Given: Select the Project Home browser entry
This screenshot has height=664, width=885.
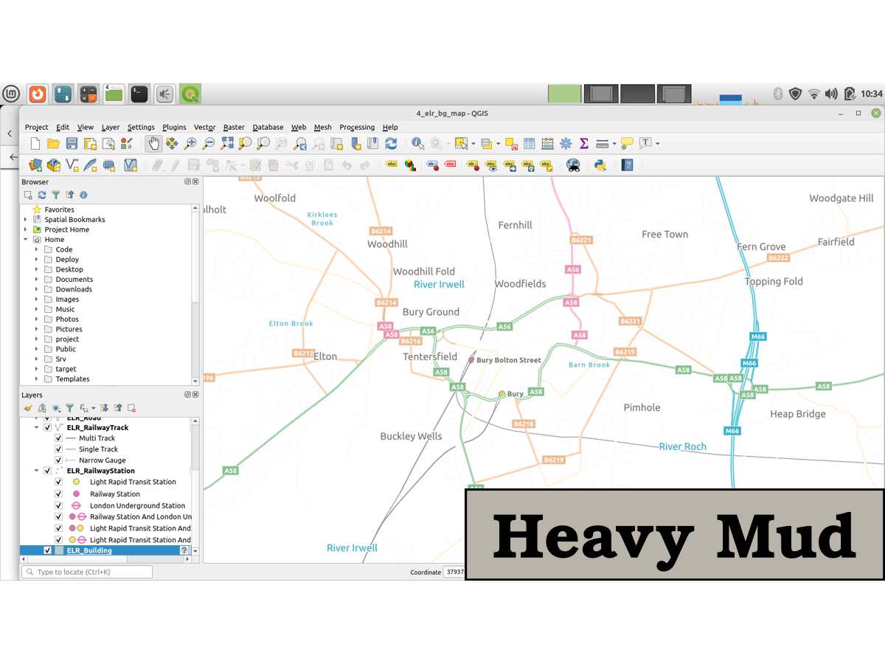Looking at the screenshot, I should pos(66,229).
